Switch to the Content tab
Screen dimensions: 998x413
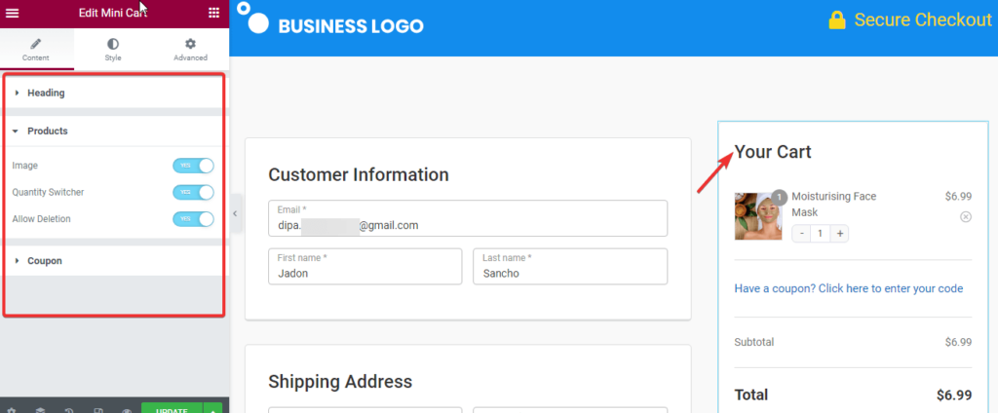click(x=36, y=50)
